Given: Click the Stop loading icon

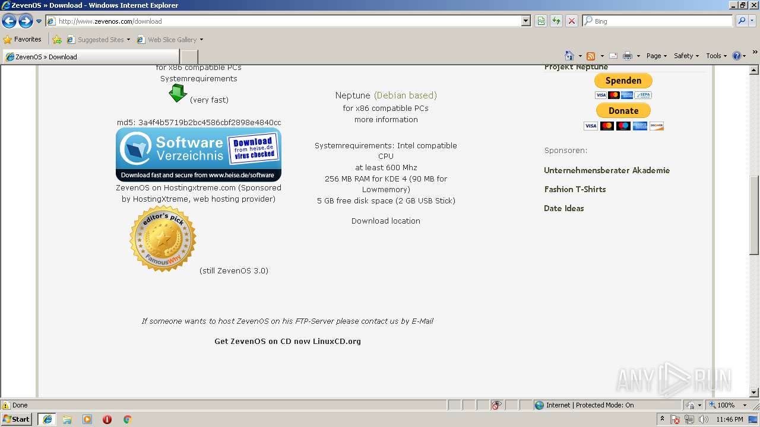Looking at the screenshot, I should pos(572,21).
